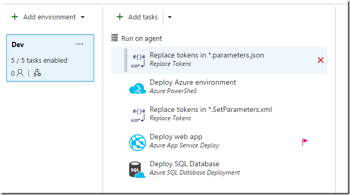Remove parameters.json task with the red X

321,60
